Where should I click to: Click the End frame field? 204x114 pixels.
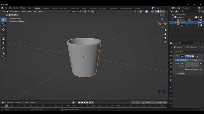click(x=162, y=103)
